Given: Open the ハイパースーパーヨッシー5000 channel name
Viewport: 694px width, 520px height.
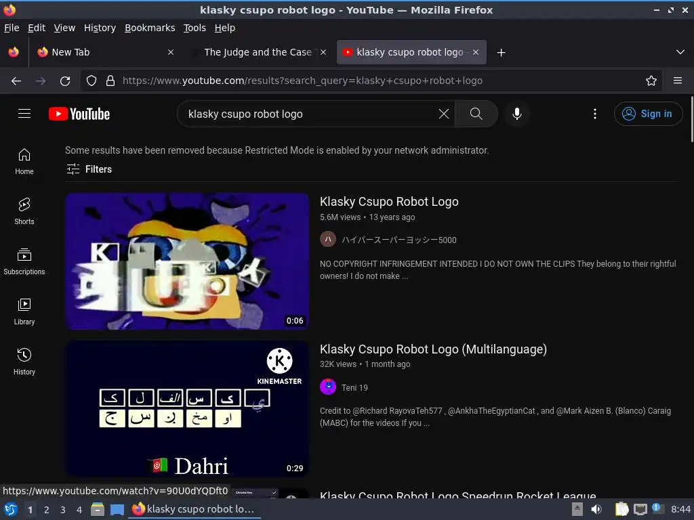Looking at the screenshot, I should point(399,240).
